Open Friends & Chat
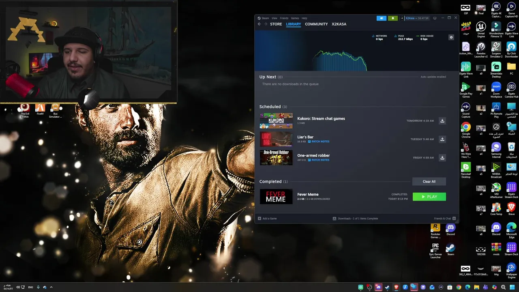The height and width of the screenshot is (292, 519). pyautogui.click(x=445, y=219)
